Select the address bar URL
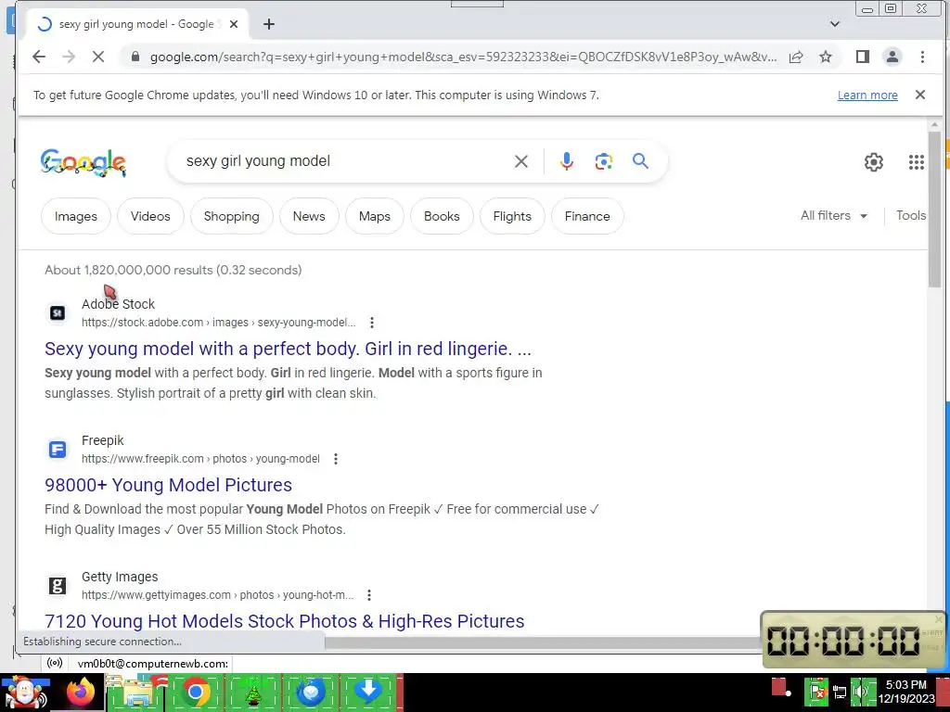This screenshot has height=712, width=950. [x=463, y=57]
